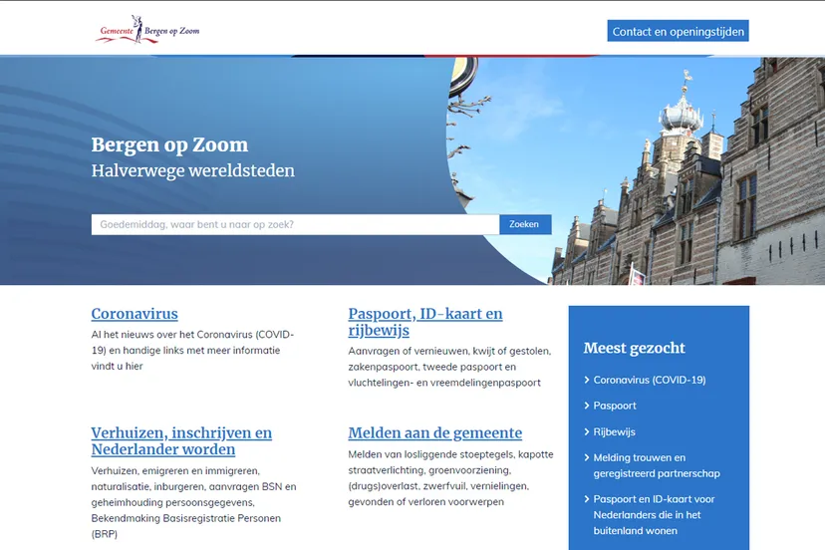Focus the search field 'waar bent u naar op zoek?'
Screen dimensions: 825x550
coord(295,224)
